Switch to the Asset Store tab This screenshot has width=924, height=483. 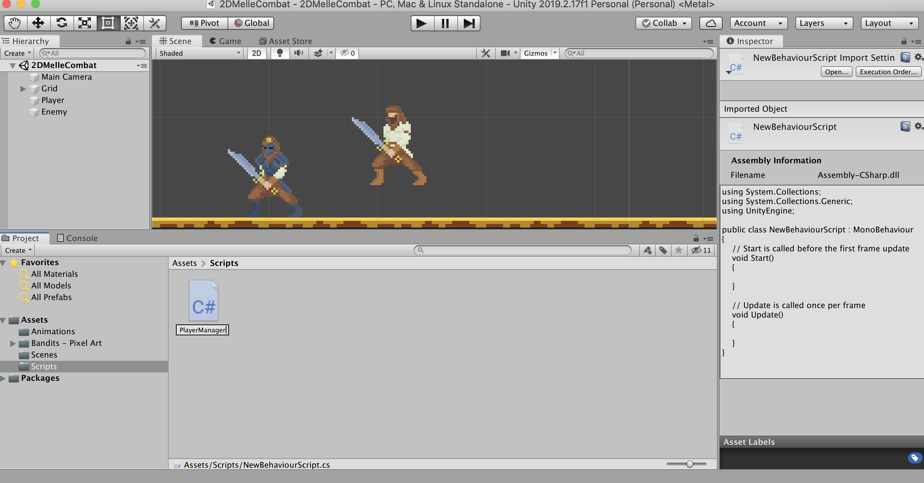(x=286, y=41)
